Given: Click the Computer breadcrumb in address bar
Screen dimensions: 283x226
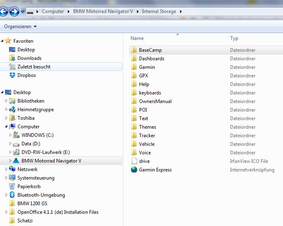Looking at the screenshot, I should (53, 11).
